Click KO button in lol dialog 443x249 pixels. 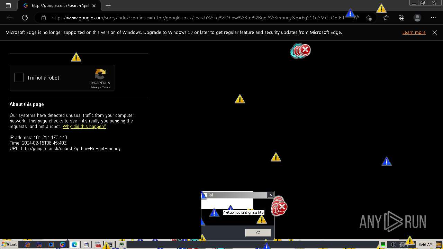pos(258,233)
